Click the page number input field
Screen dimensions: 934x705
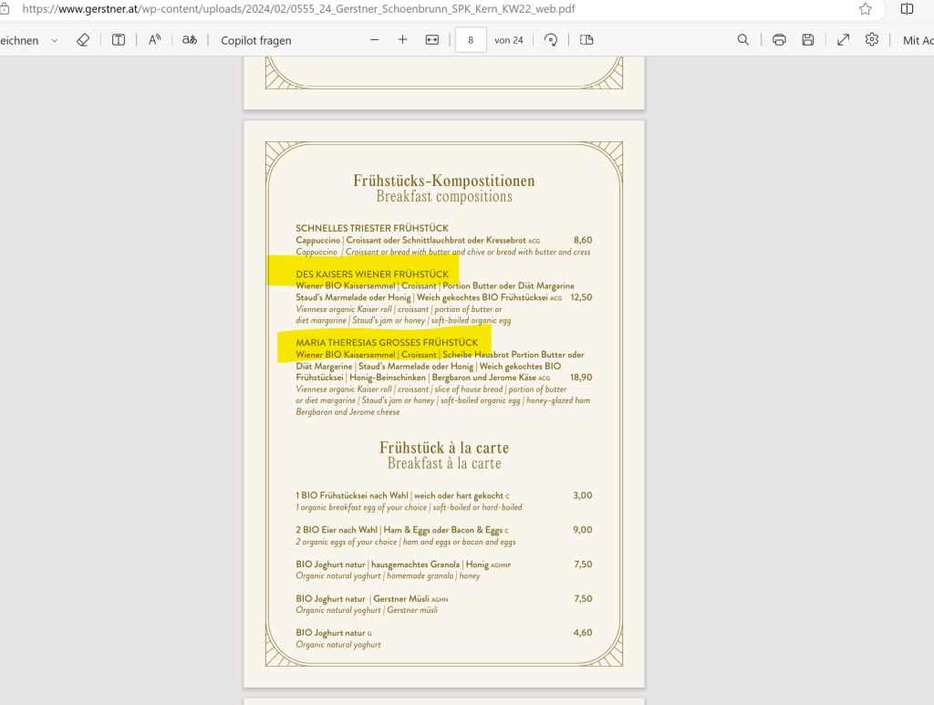point(471,40)
